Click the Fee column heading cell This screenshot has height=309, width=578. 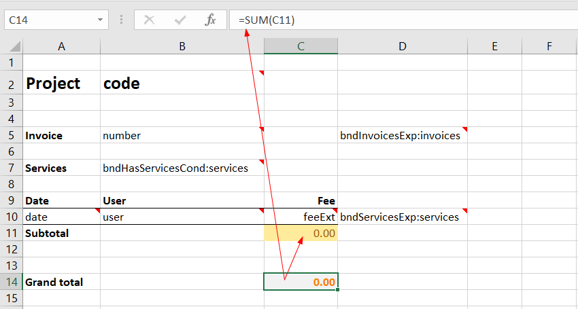point(301,201)
